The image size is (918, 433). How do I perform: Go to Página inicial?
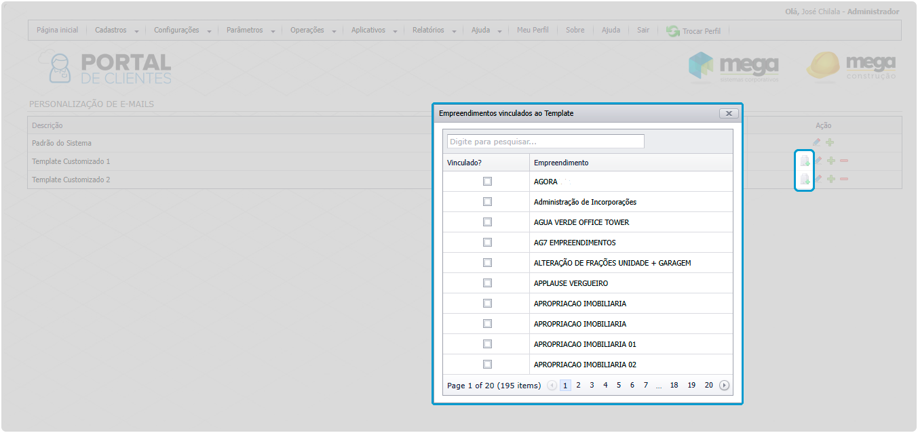click(x=57, y=30)
